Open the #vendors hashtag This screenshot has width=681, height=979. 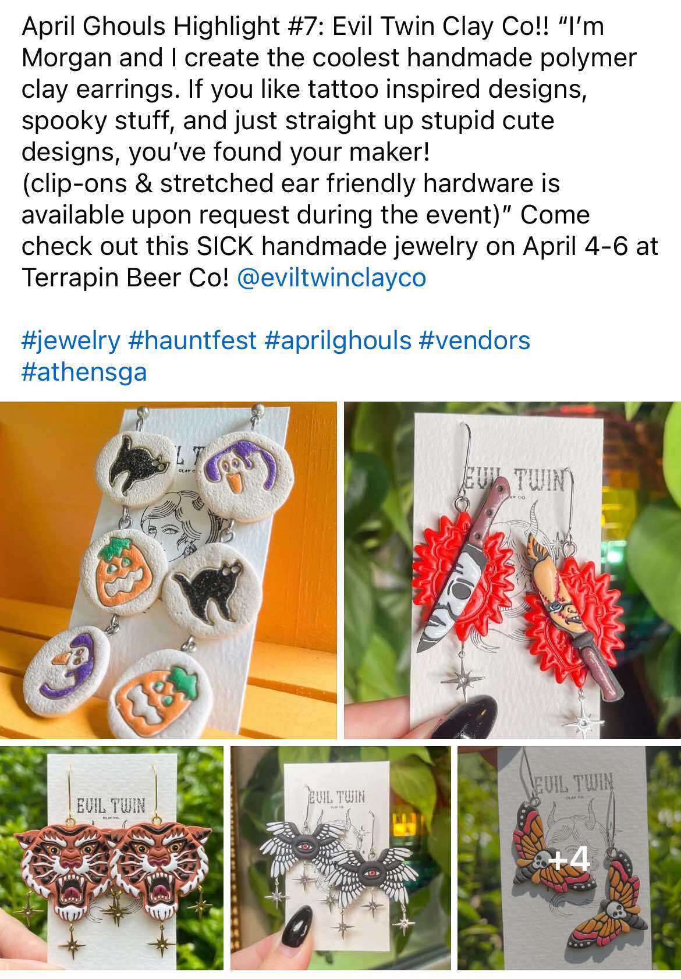pos(474,340)
